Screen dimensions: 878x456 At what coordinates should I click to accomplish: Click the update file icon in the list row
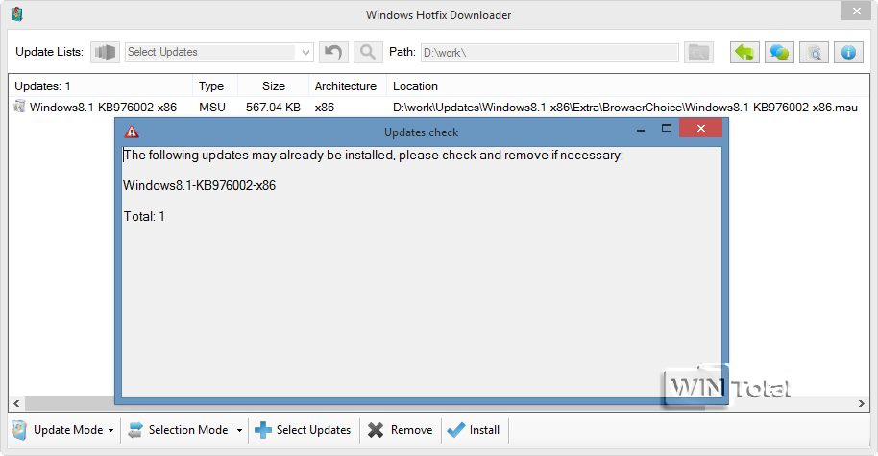19,107
